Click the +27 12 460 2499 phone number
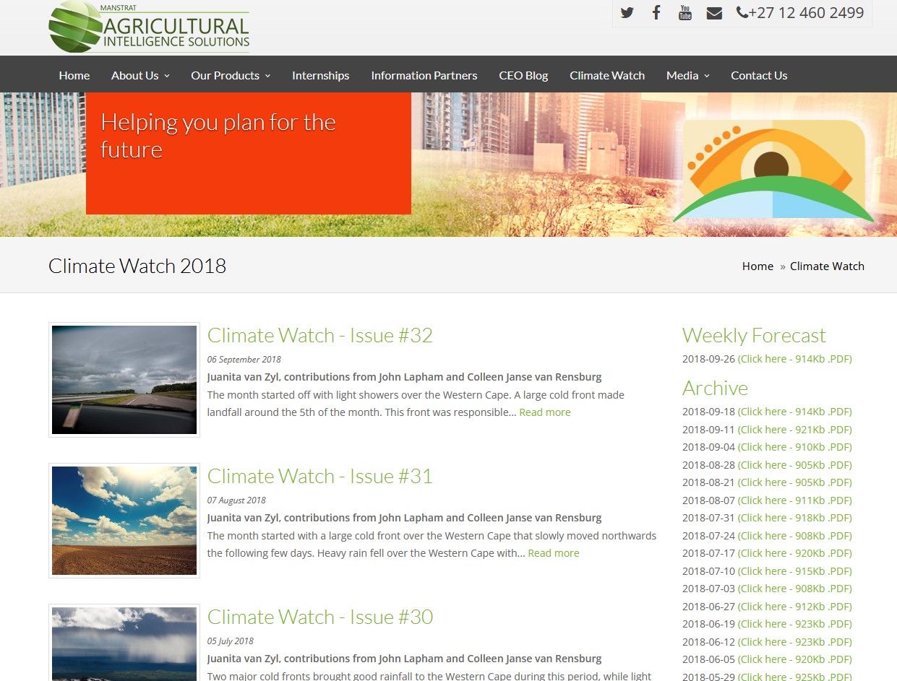897x681 pixels. point(807,12)
